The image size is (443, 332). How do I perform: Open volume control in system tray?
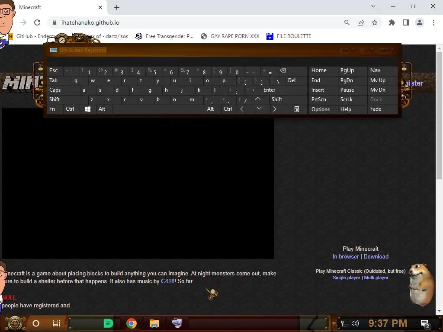click(x=355, y=323)
